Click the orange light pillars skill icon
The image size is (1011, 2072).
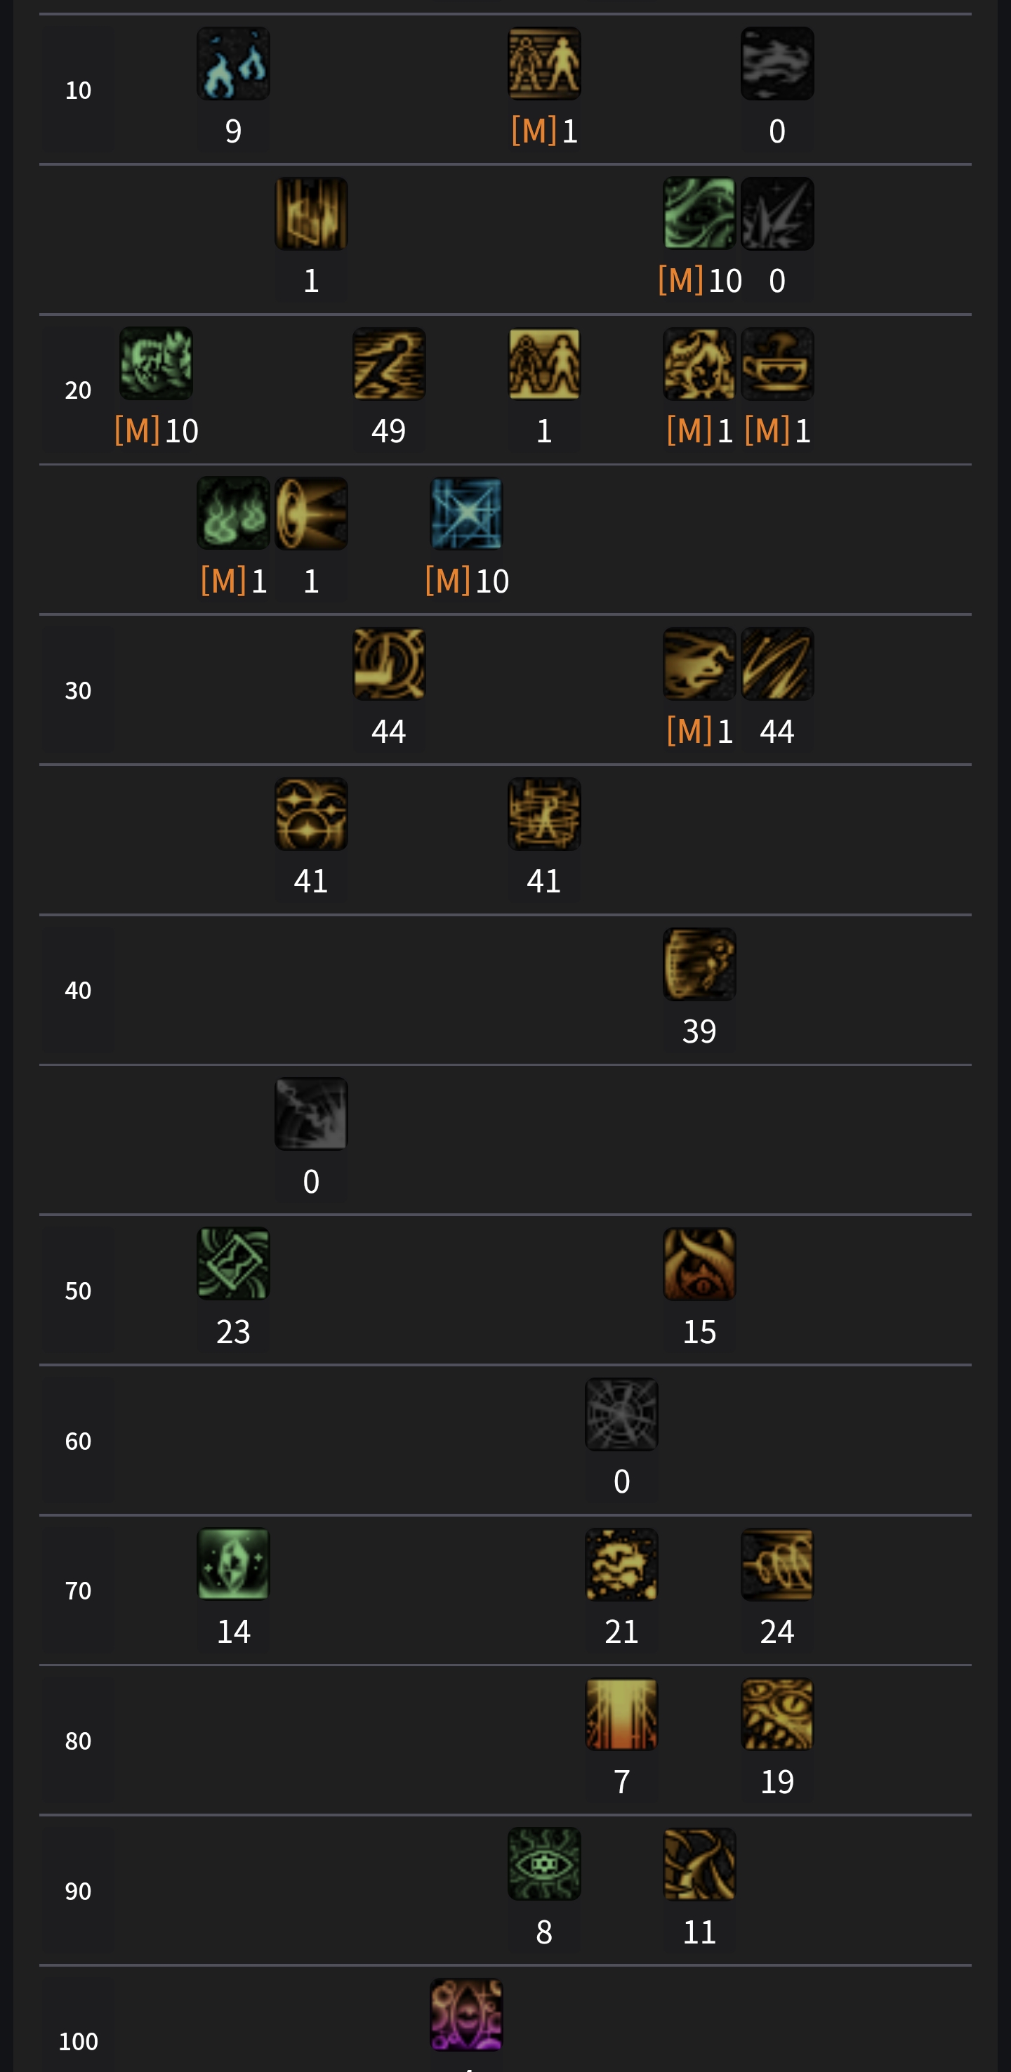coord(622,1714)
